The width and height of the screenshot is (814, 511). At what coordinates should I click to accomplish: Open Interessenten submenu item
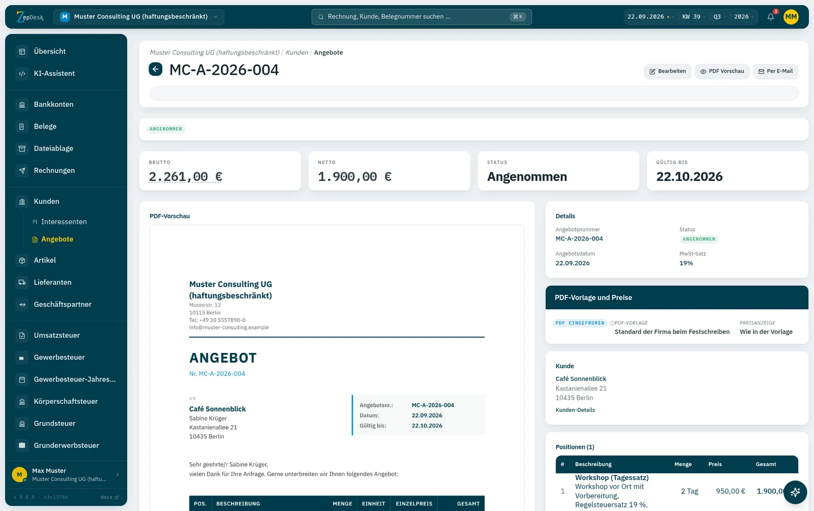64,222
